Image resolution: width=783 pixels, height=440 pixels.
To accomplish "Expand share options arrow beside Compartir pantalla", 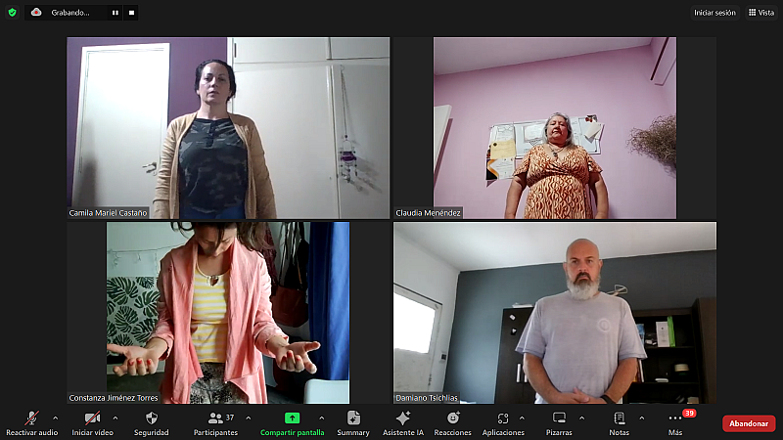I will pyautogui.click(x=322, y=418).
